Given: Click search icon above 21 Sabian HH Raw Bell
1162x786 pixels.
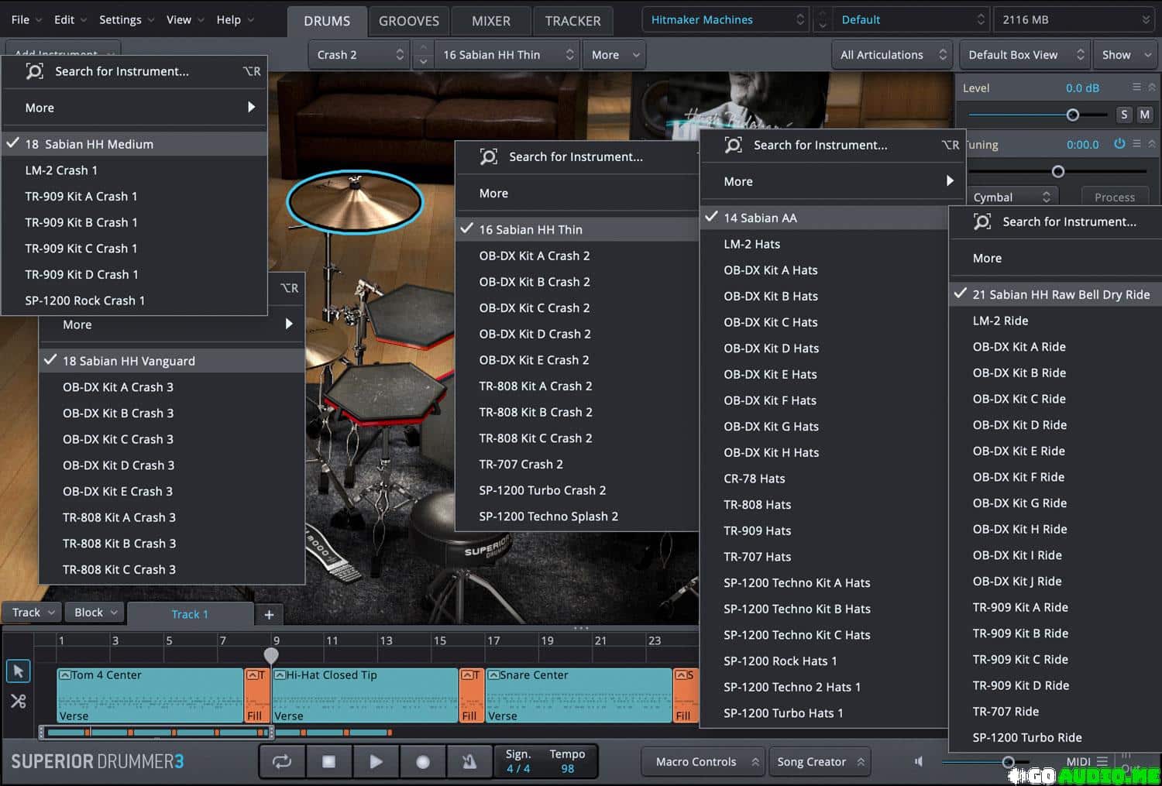Looking at the screenshot, I should click(982, 221).
